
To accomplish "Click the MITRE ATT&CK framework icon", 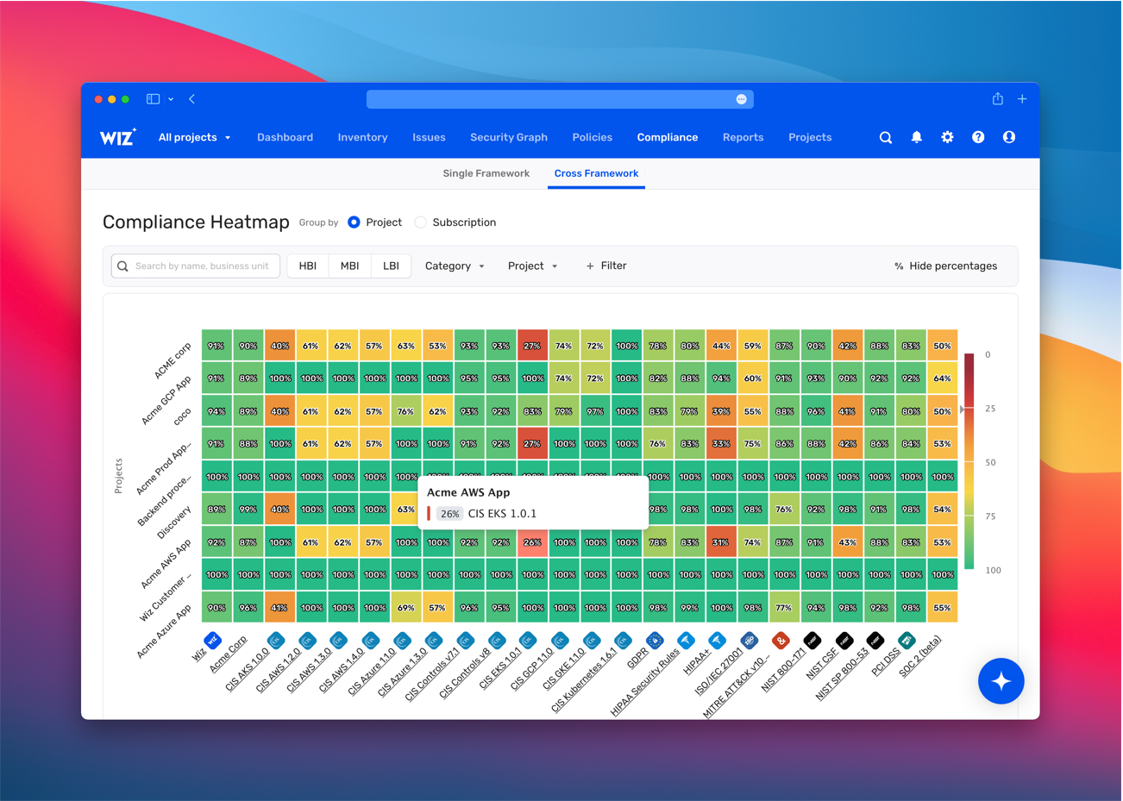I will click(x=781, y=641).
